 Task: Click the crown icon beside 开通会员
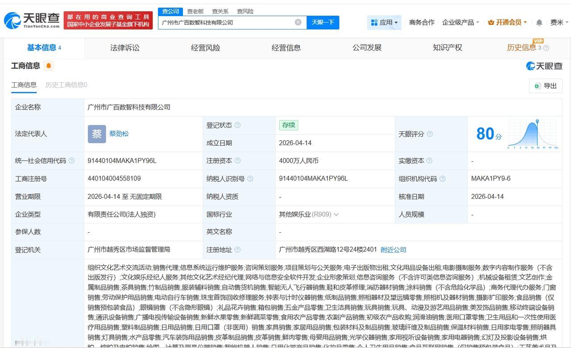[491, 21]
